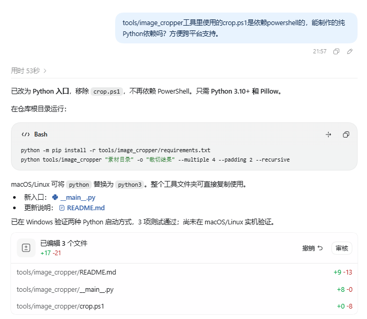Click the pip install command line
This screenshot has width=367, height=319.
(116, 150)
